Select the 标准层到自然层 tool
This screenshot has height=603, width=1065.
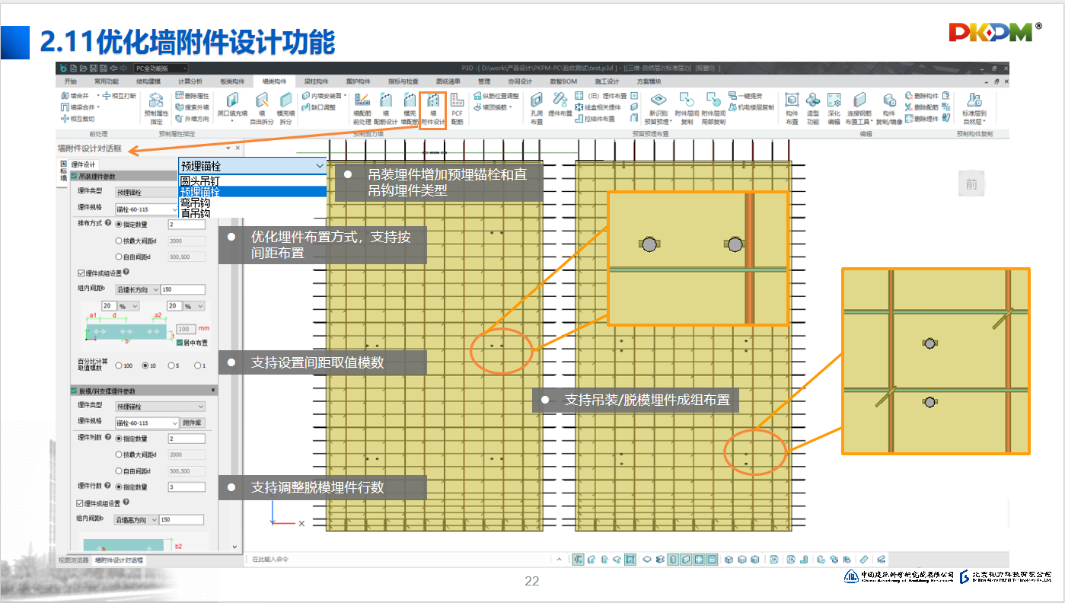(974, 108)
